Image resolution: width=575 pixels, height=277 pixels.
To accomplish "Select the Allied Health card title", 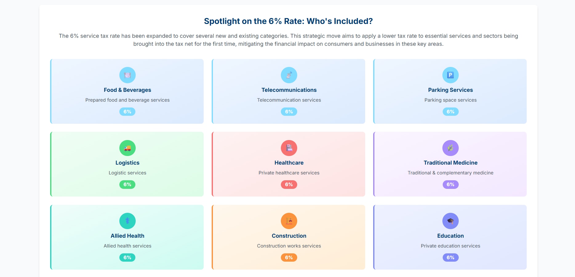I will (127, 236).
